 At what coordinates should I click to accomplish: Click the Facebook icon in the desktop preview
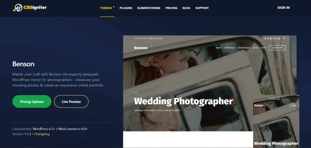click(265, 38)
